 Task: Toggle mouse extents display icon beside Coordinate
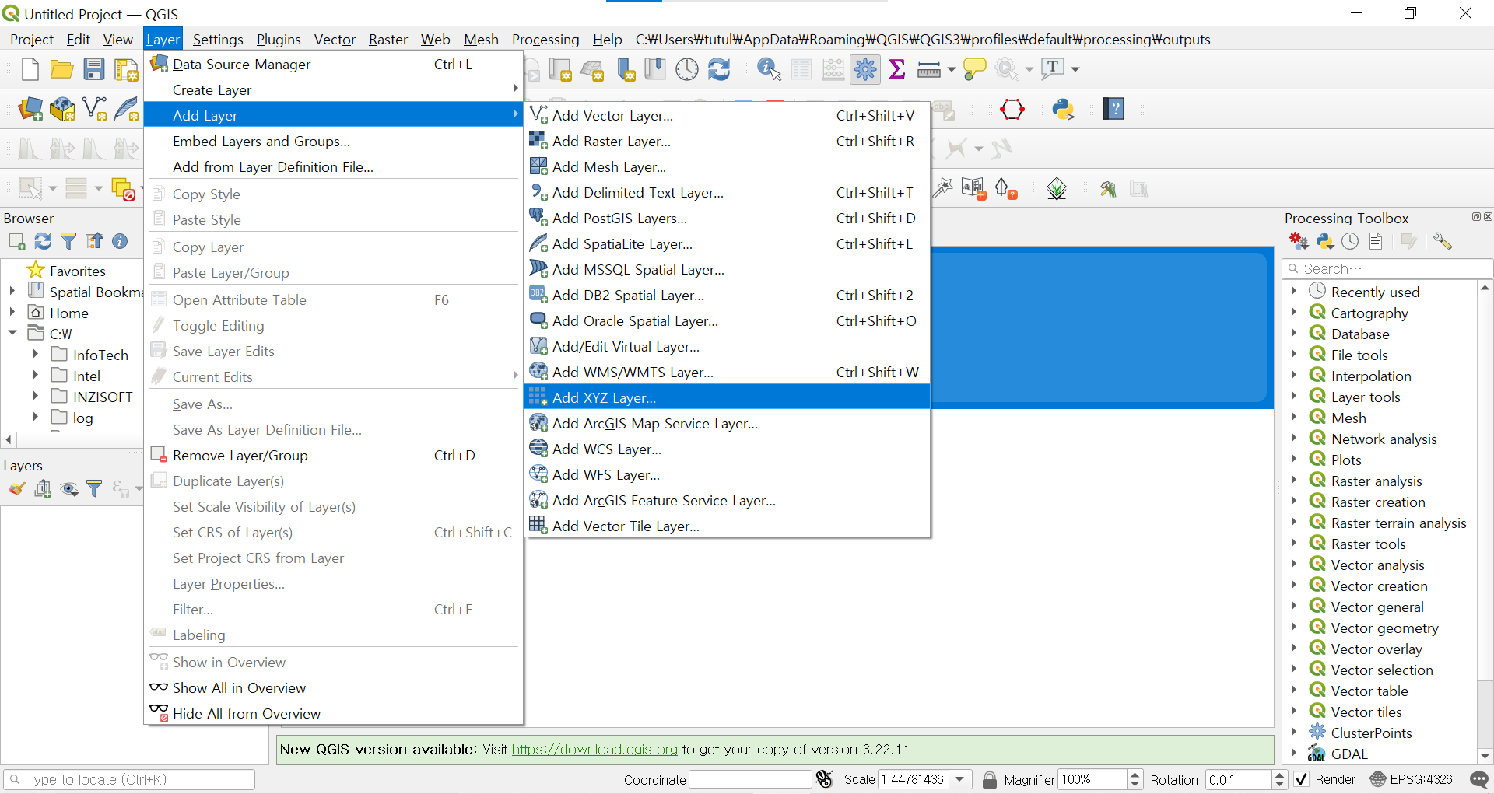pyautogui.click(x=825, y=779)
